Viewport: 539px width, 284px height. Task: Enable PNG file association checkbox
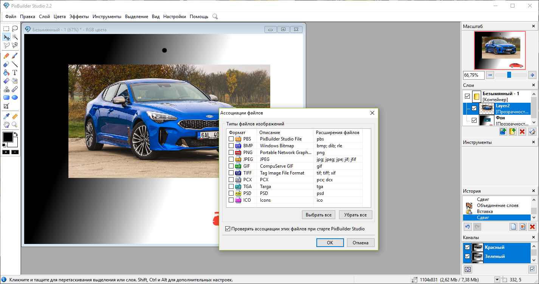pos(231,153)
